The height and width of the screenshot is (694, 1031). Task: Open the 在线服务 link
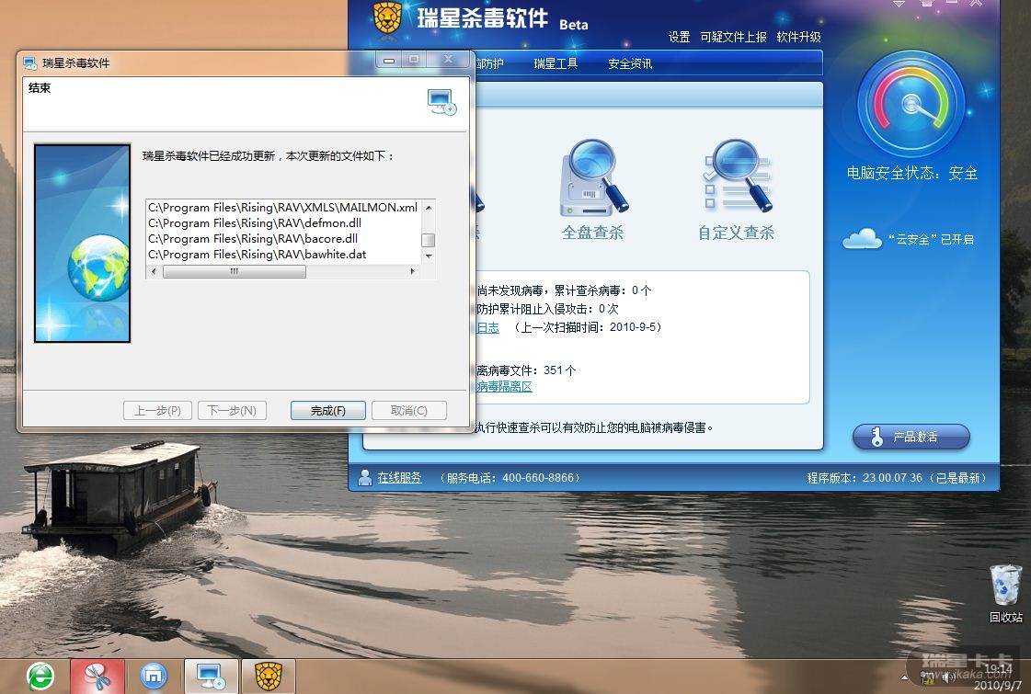tap(399, 478)
